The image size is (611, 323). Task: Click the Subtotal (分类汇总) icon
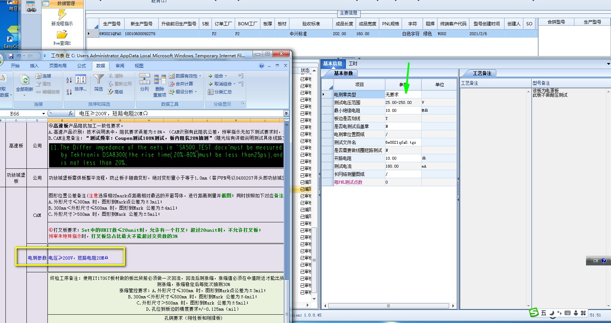pos(210,92)
